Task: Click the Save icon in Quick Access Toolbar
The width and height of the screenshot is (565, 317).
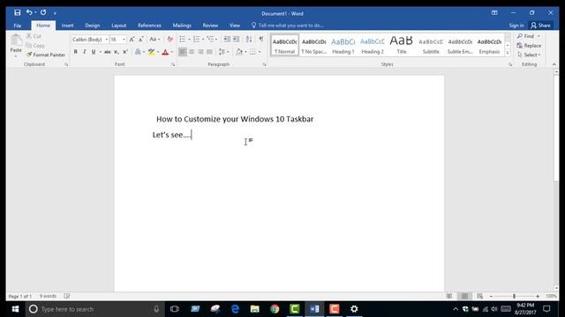Action: pos(17,12)
